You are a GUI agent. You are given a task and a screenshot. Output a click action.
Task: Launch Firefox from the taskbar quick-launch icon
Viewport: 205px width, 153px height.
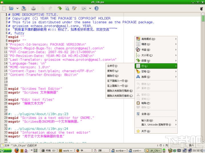coord(17,150)
